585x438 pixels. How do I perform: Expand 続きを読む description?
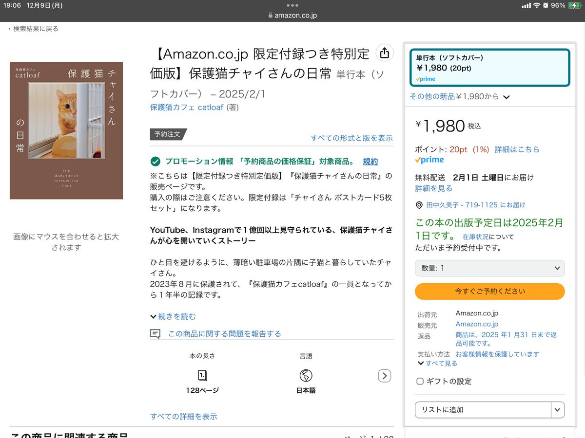pyautogui.click(x=173, y=316)
